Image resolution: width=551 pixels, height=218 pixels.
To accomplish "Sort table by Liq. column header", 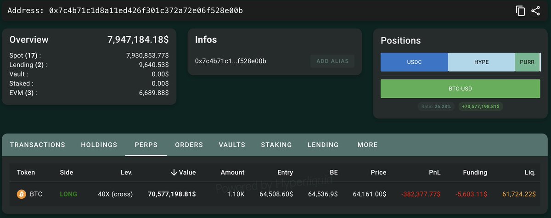I will click(530, 173).
